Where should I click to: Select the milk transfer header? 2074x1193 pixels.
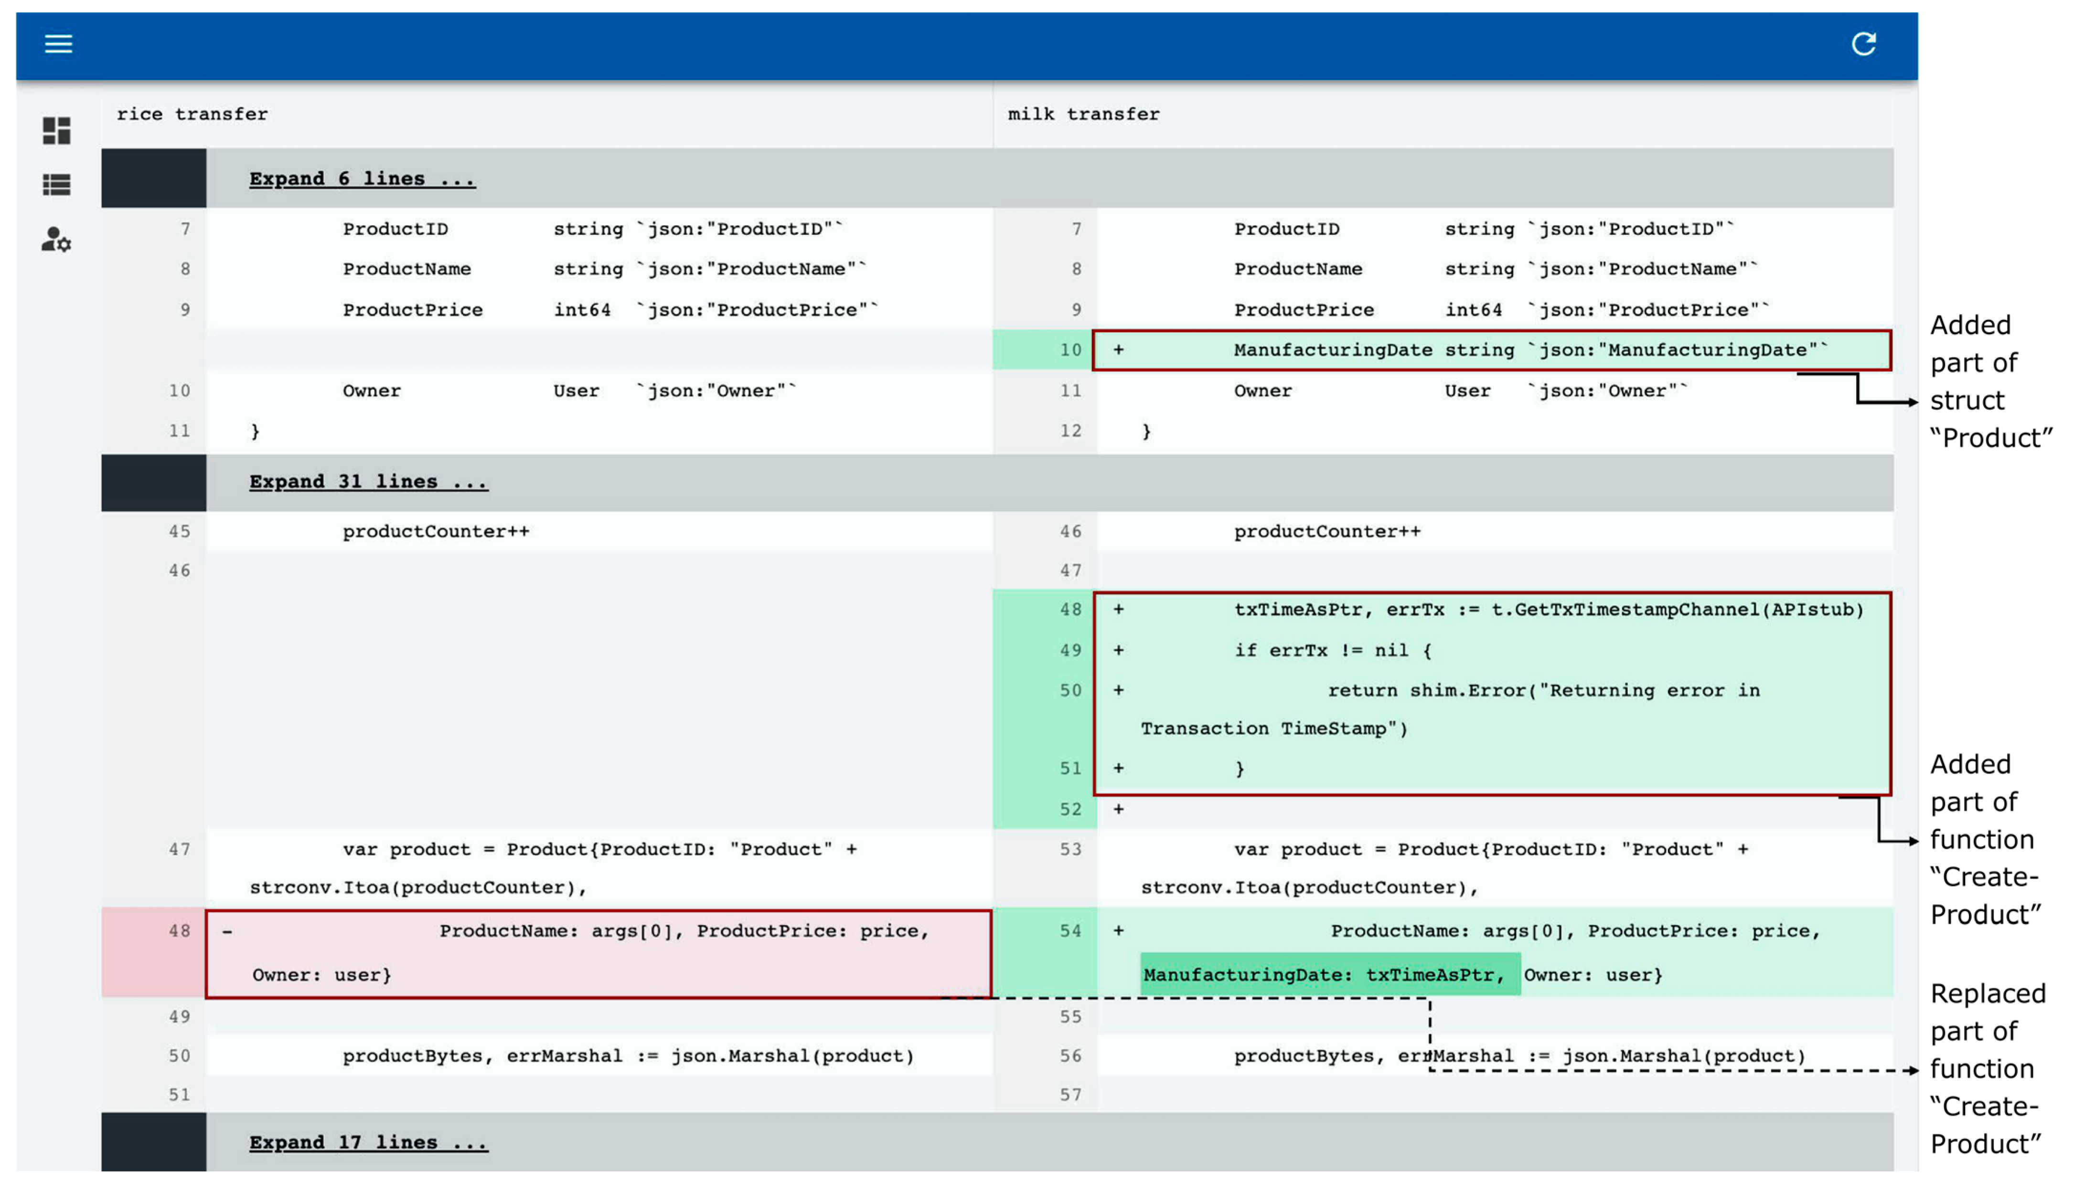click(x=1083, y=114)
